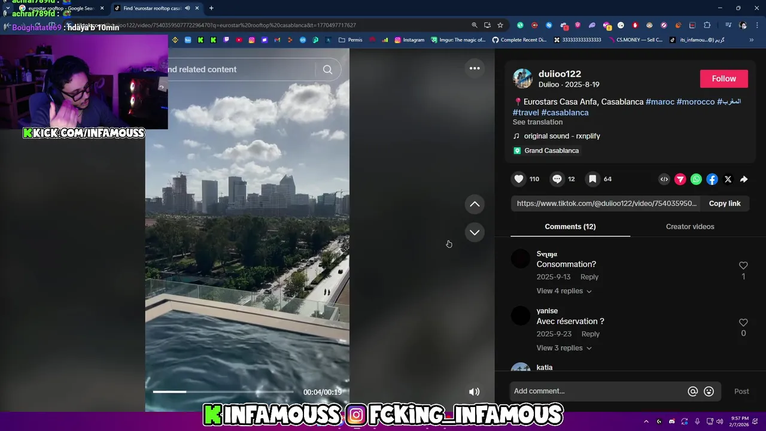Viewport: 766px width, 431px height.
Task: Click the search magnifier in the search box
Action: click(327, 69)
